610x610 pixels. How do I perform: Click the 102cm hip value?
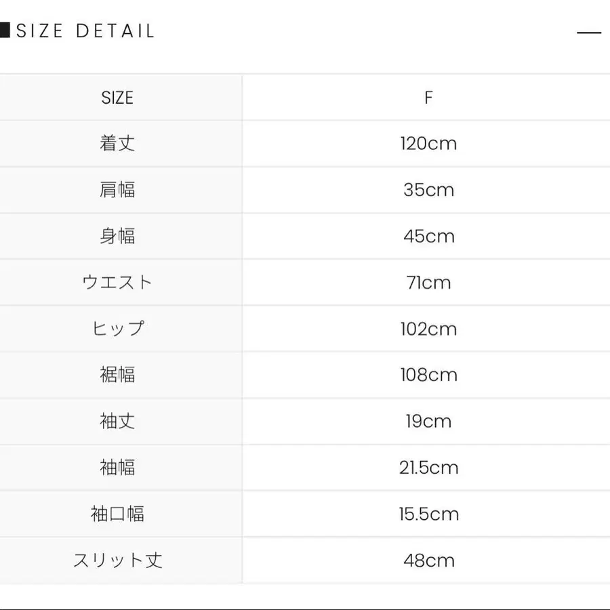tap(428, 329)
